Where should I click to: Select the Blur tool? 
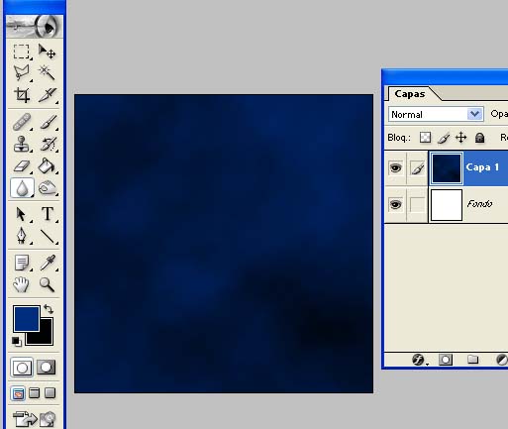[22, 188]
